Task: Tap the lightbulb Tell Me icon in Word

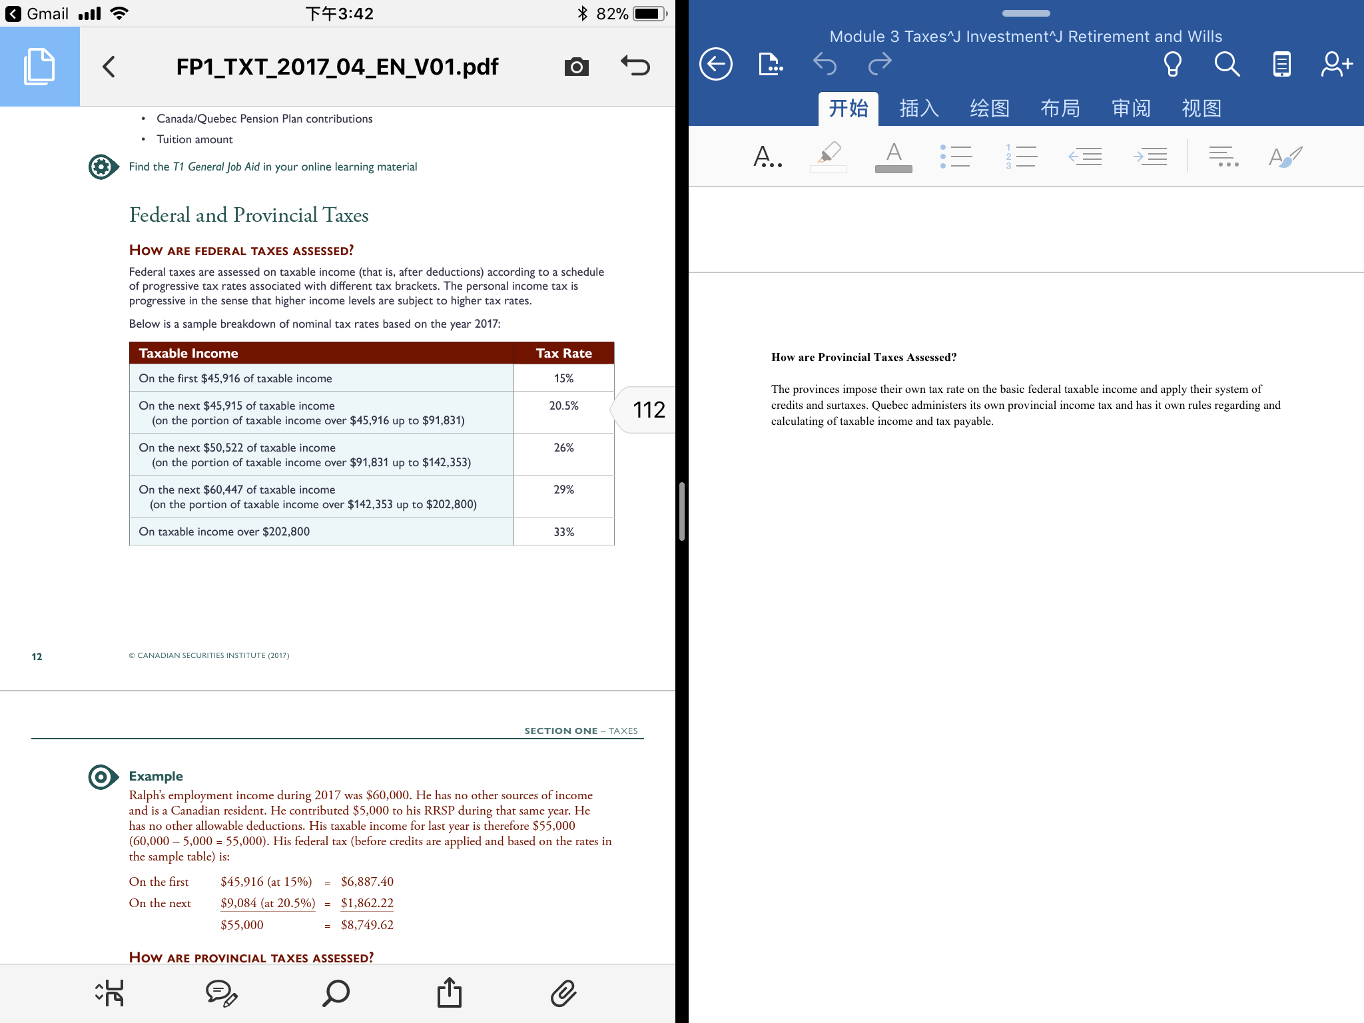Action: 1172,65
